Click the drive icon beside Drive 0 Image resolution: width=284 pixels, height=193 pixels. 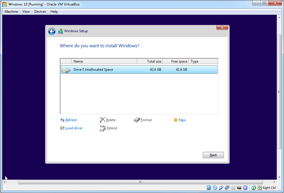tap(66, 70)
